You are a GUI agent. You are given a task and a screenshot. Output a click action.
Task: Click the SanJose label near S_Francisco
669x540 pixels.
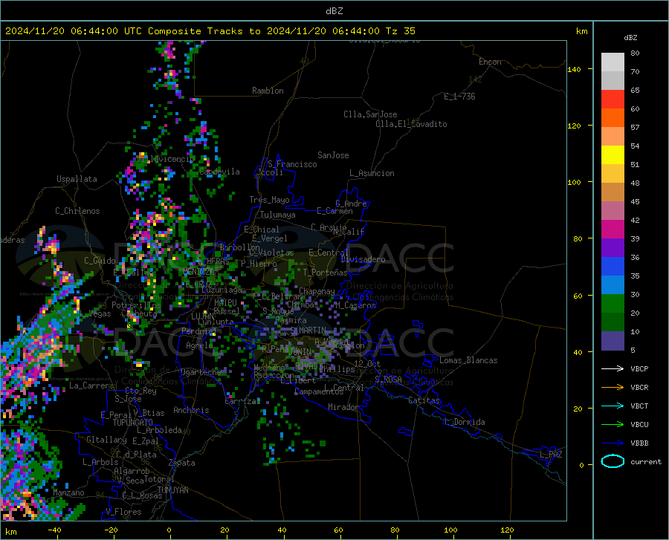pyautogui.click(x=333, y=155)
